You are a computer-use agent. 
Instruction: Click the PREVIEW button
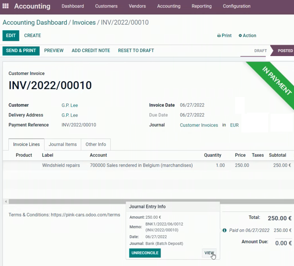tap(54, 50)
